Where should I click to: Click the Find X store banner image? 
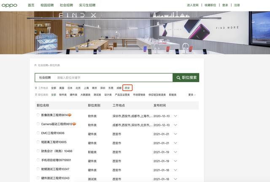tap(135, 33)
